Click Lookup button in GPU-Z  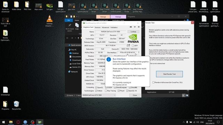pos(133,32)
